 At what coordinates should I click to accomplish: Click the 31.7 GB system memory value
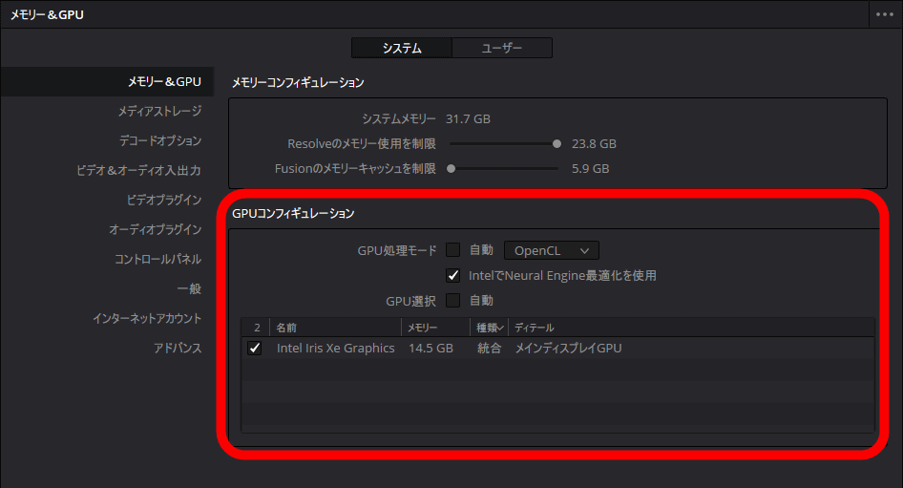[468, 119]
